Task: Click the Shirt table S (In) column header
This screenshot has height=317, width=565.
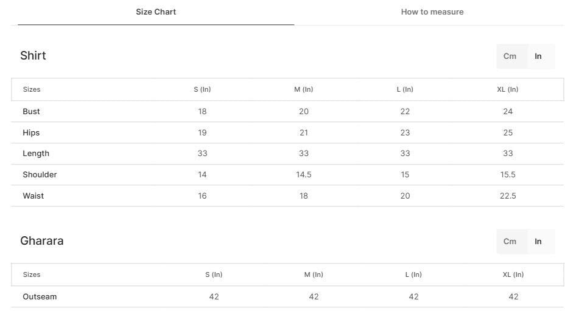Action: [x=202, y=90]
